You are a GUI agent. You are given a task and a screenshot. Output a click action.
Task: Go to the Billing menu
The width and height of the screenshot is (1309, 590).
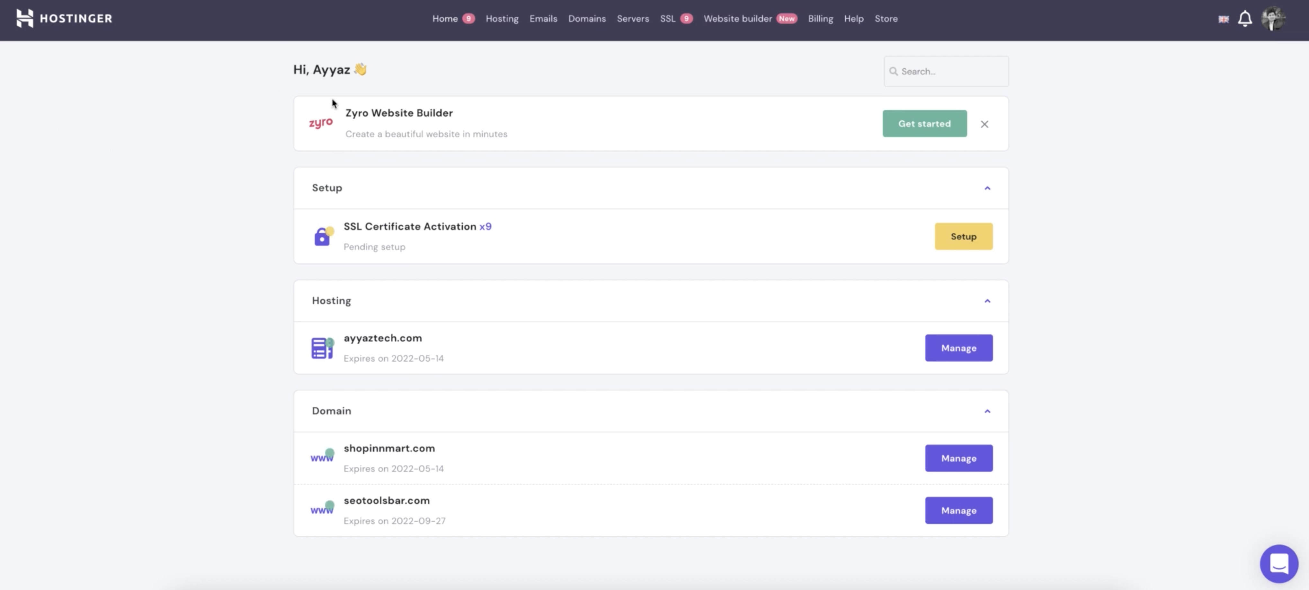point(820,19)
